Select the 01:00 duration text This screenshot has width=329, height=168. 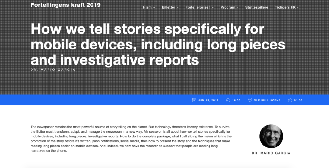(x=298, y=100)
